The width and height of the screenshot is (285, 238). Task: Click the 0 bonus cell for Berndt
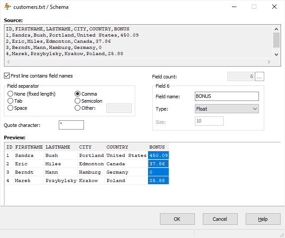[x=158, y=172]
